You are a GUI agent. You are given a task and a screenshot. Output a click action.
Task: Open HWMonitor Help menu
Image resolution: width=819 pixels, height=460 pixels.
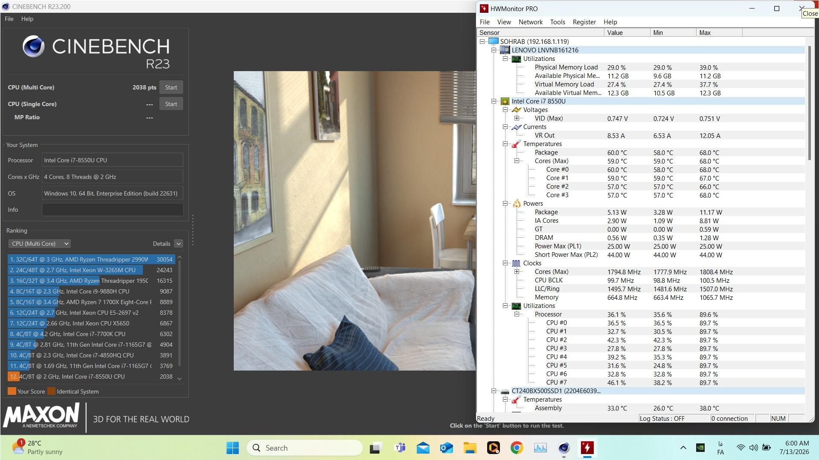610,22
